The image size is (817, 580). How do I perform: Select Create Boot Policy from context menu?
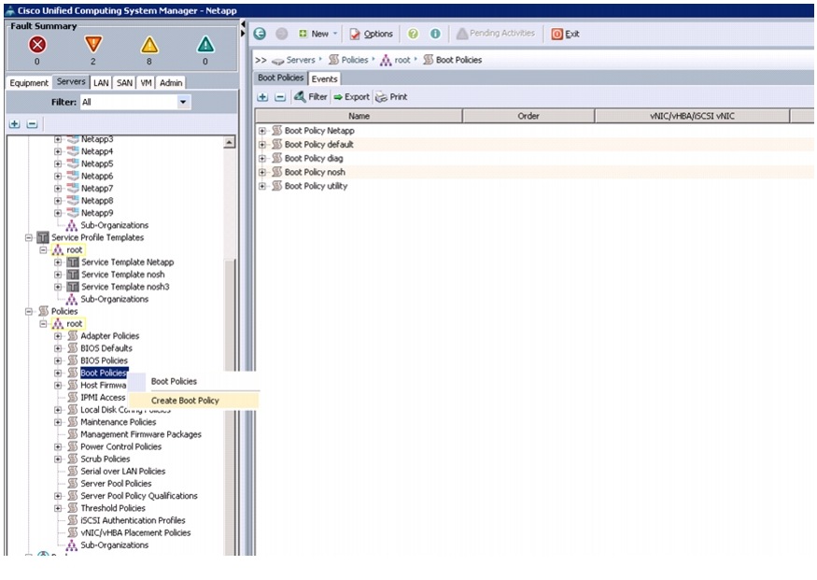[x=185, y=401]
